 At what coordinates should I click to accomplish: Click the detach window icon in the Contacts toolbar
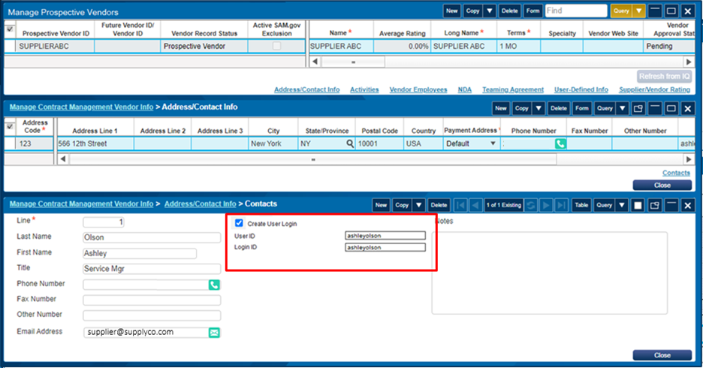tap(654, 205)
